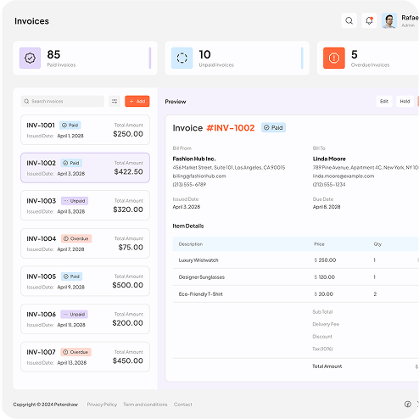Open invoice INV-1005 for $500.00

85,281
